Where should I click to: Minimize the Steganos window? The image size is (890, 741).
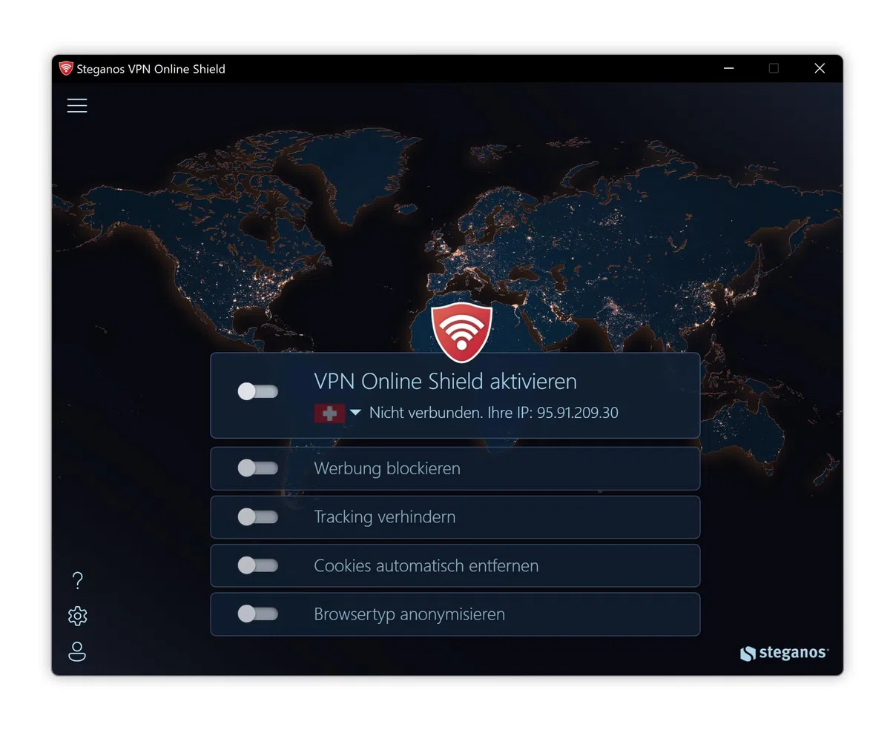click(728, 68)
